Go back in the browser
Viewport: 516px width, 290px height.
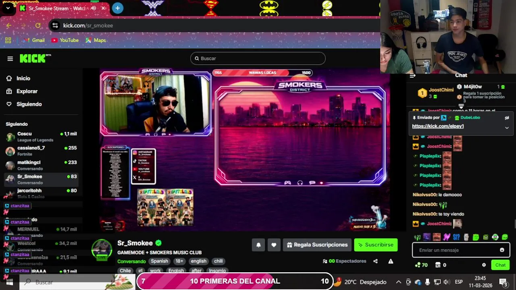9,25
